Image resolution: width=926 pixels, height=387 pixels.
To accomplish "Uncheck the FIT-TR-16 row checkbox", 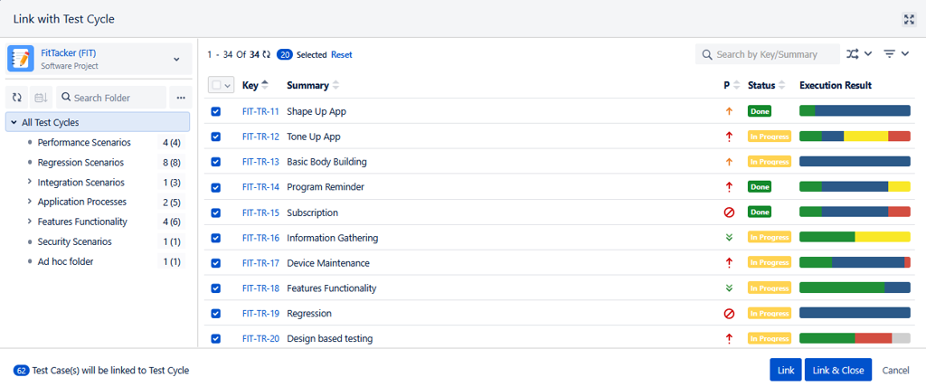I will [x=215, y=238].
